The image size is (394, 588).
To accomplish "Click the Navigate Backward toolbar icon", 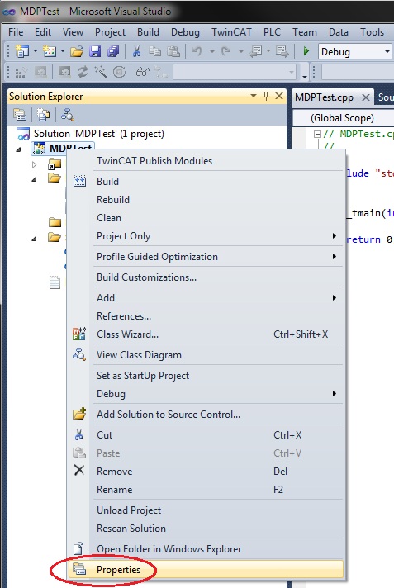I will point(256,51).
